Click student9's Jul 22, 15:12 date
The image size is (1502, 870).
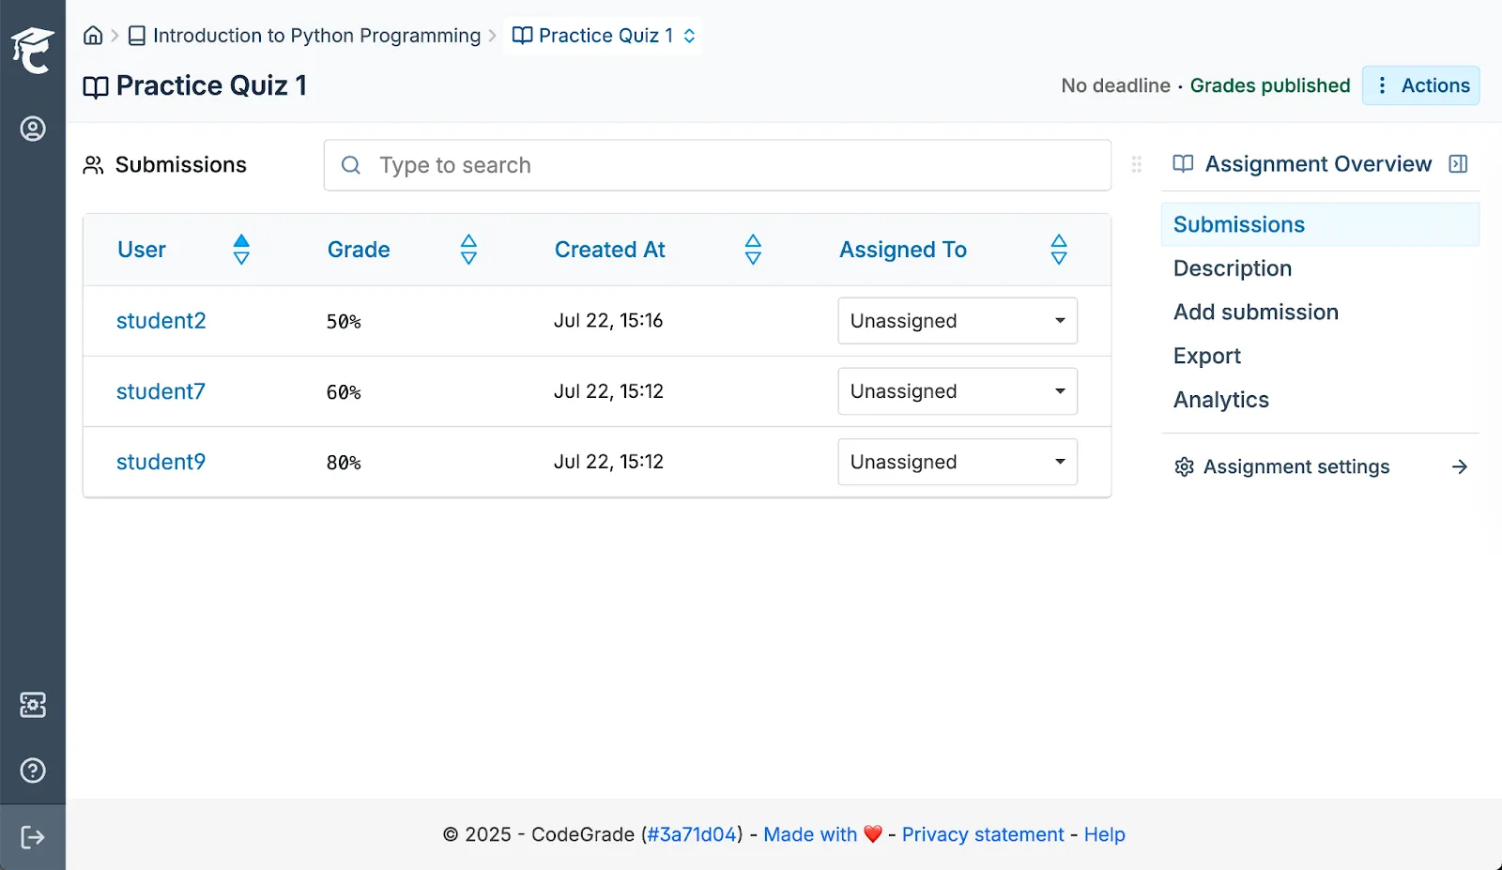(x=608, y=462)
